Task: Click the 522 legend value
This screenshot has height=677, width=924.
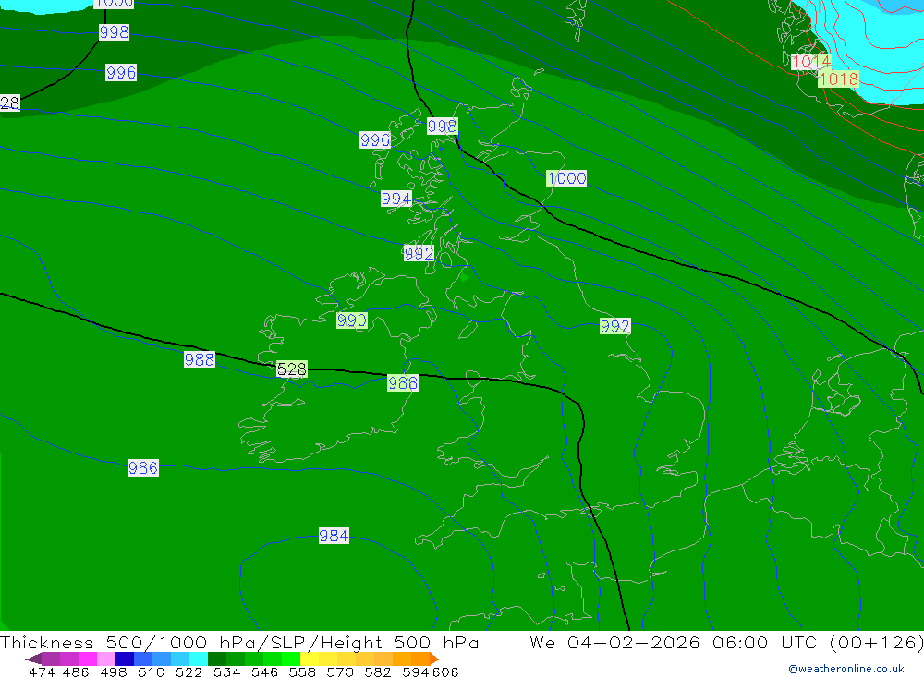Action: [189, 671]
